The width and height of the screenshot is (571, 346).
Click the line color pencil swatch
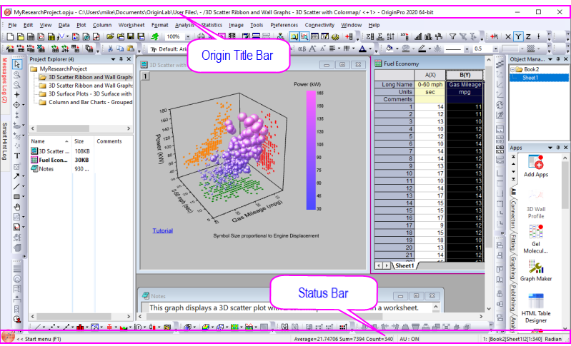point(422,49)
